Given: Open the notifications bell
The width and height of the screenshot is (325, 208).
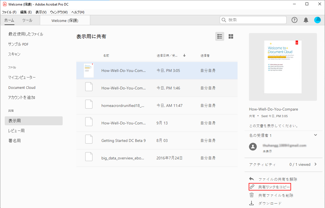Looking at the screenshot, I should (x=306, y=20).
